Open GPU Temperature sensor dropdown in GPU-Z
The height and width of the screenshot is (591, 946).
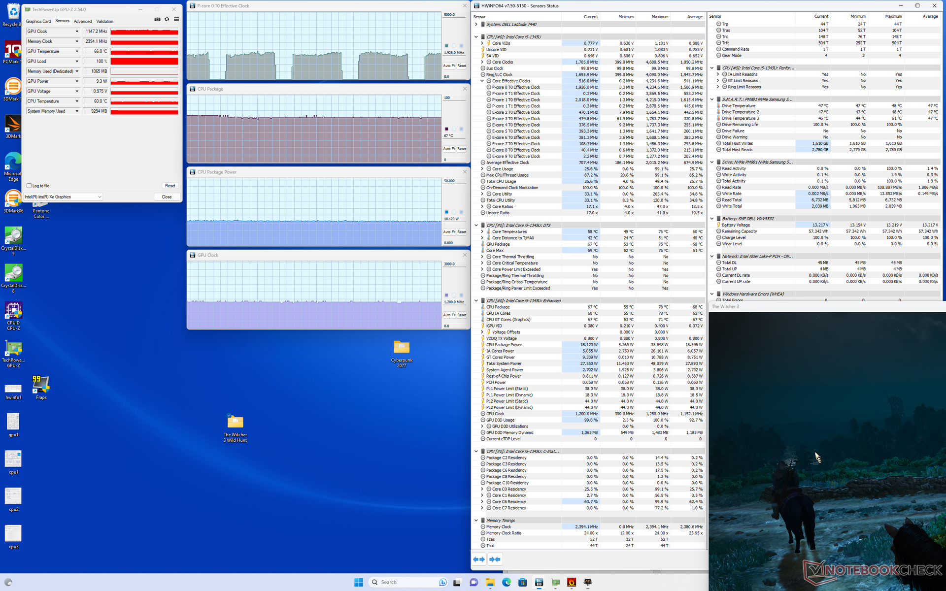77,51
